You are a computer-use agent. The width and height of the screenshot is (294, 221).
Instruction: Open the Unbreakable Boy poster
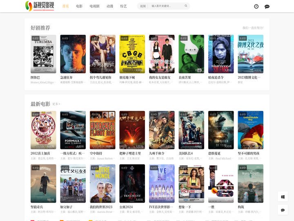pyautogui.click(x=251, y=130)
